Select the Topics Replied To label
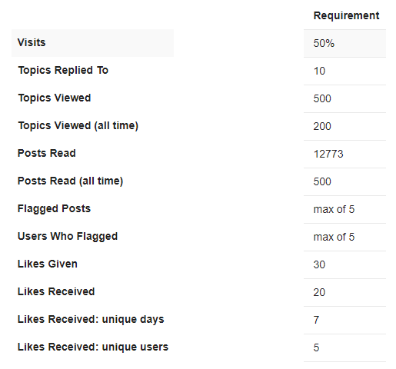The image size is (396, 369). pos(63,70)
